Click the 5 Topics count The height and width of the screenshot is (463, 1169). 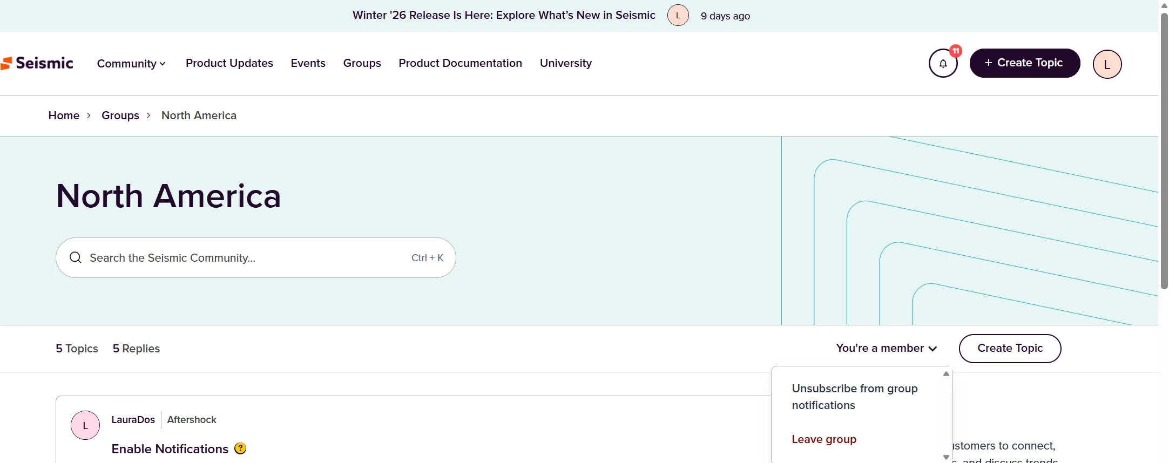[x=77, y=349]
